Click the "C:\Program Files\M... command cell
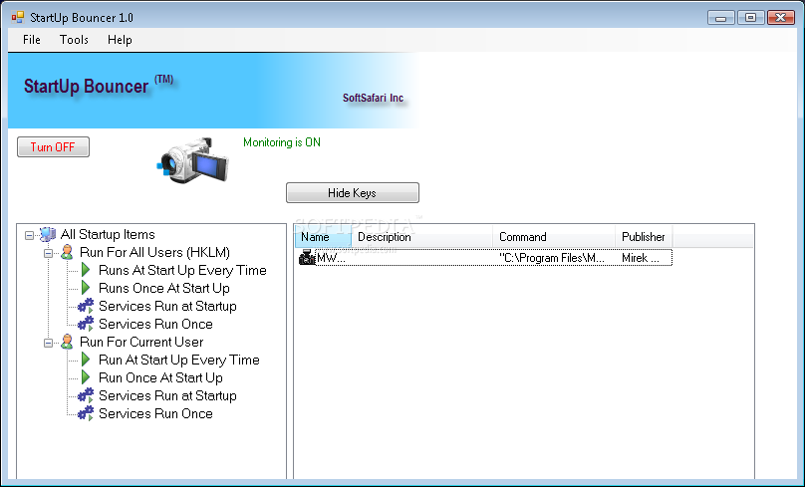Viewport: 805px width, 487px height. [552, 258]
